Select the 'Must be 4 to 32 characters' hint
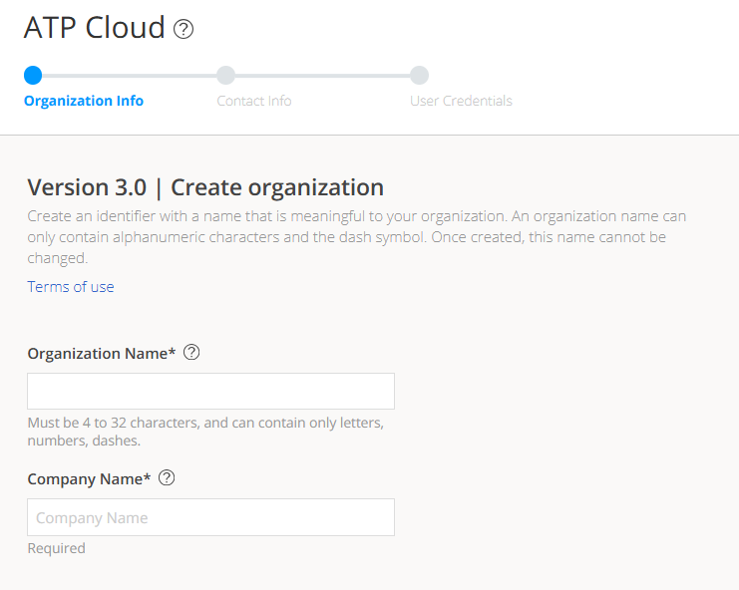739x590 pixels. tap(205, 432)
